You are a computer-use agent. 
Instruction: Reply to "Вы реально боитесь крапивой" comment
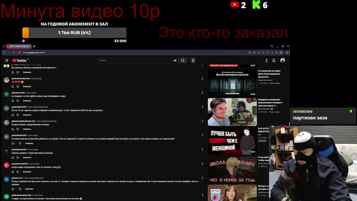point(27,72)
